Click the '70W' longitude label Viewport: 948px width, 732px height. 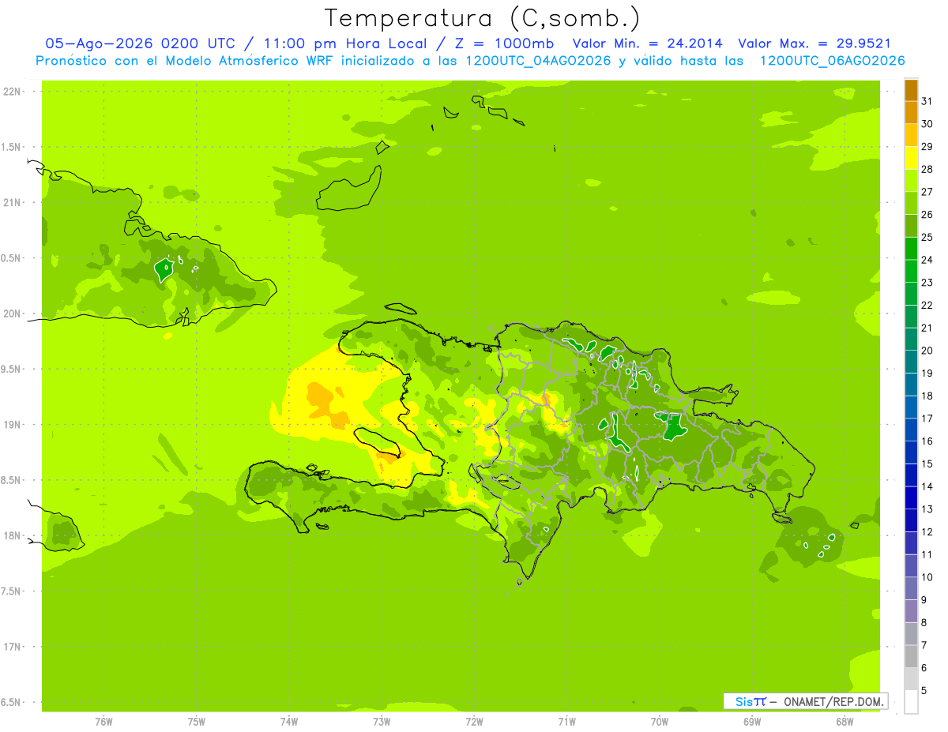click(x=660, y=722)
